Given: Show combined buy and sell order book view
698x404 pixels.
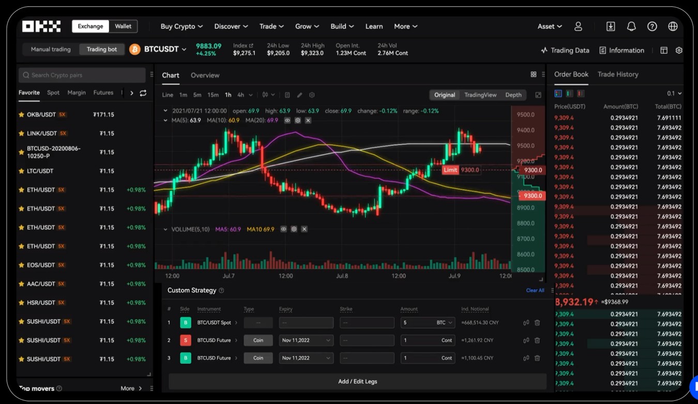Looking at the screenshot, I should pos(558,94).
